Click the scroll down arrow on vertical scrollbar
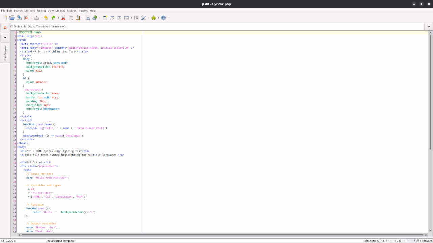Image resolution: width=433 pixels, height=243 pixels. click(x=430, y=231)
